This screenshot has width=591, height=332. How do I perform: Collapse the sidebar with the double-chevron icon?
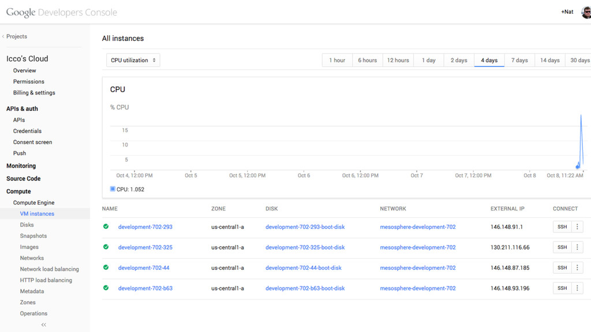pyautogui.click(x=44, y=325)
